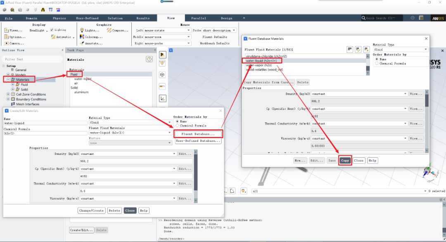Click Fluent Defaults in the Mouse group
Viewport: 446px width, 242px height.
[215, 37]
